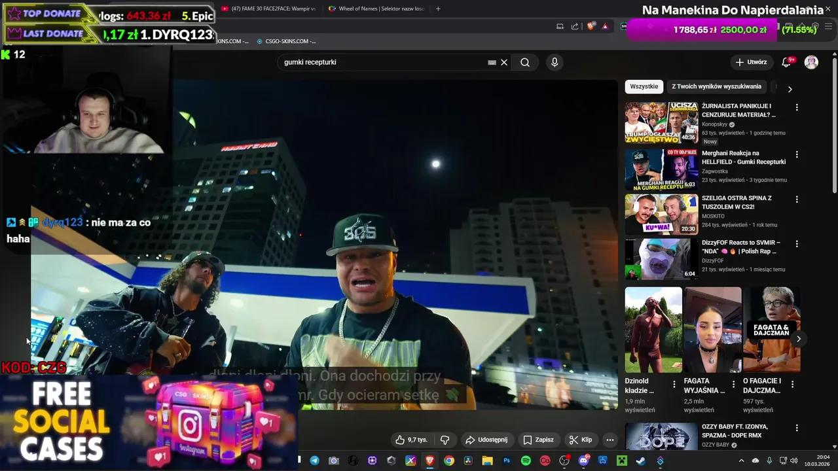Open Telegram from the taskbar
The height and width of the screenshot is (471, 838).
click(x=315, y=461)
